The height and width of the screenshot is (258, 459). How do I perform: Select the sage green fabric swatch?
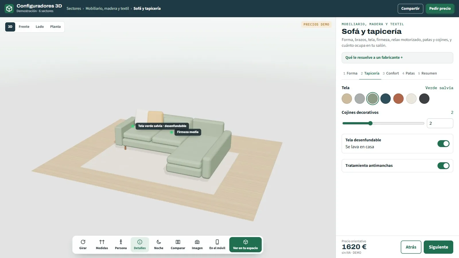373,99
